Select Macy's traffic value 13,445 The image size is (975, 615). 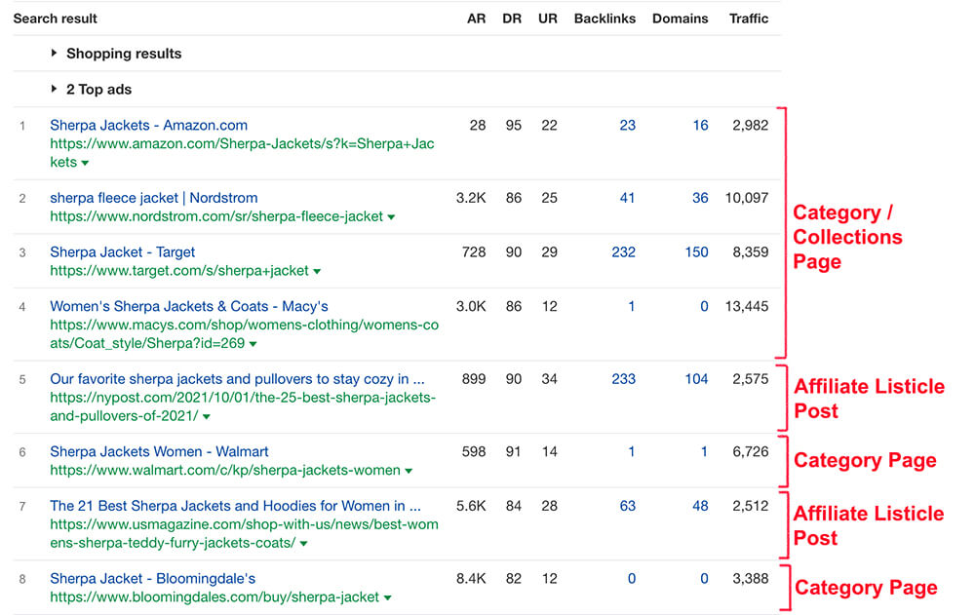pyautogui.click(x=747, y=306)
